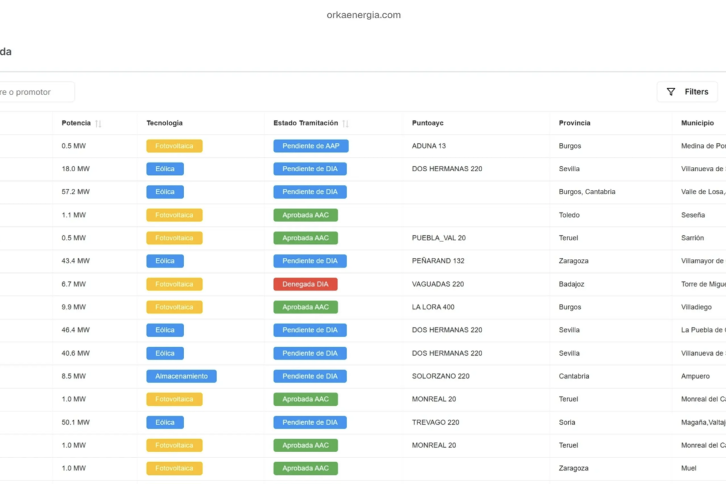726x484 pixels.
Task: Select the VAGUADAS 220 connection point
Action: tap(438, 284)
